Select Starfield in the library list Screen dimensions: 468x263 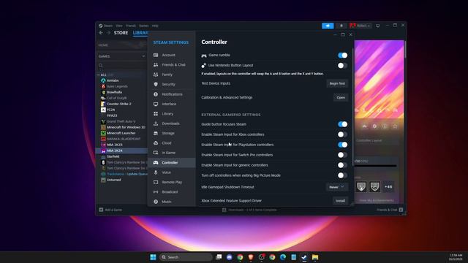tap(113, 156)
